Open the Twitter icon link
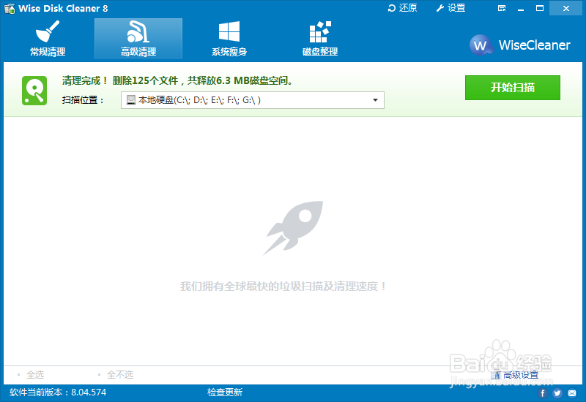586x402 pixels. pos(557,393)
